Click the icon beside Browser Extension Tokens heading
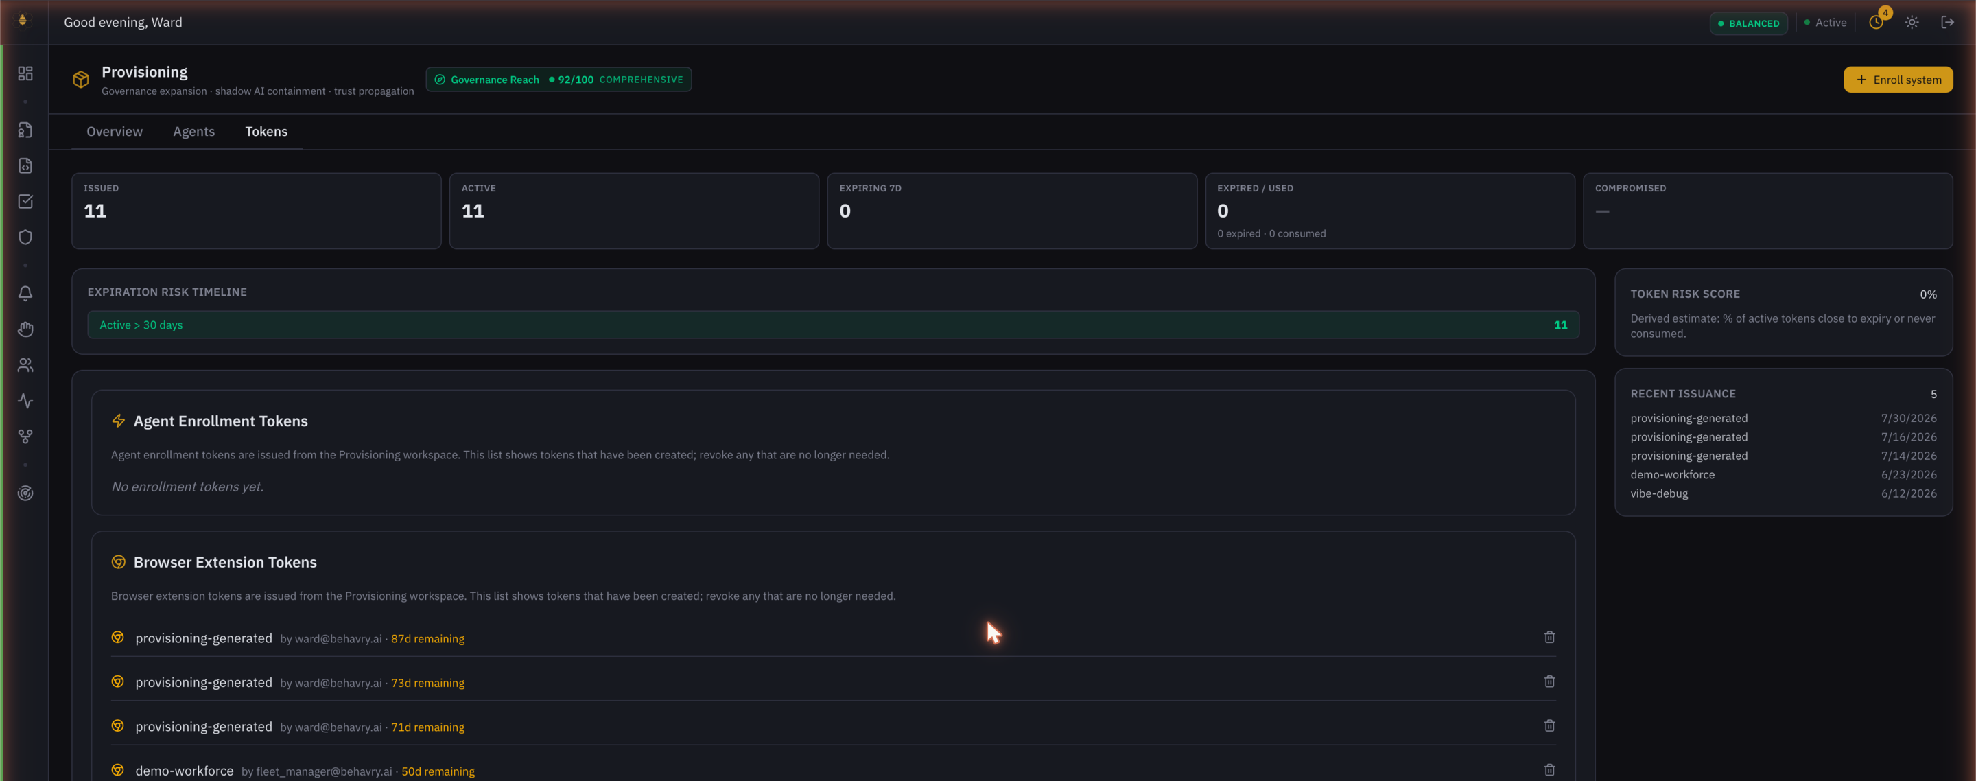This screenshot has width=1976, height=781. point(118,562)
